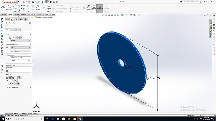Open the 3D Views bottom tab
Image resolution: width=216 pixels, height=121 pixels.
coord(23,113)
